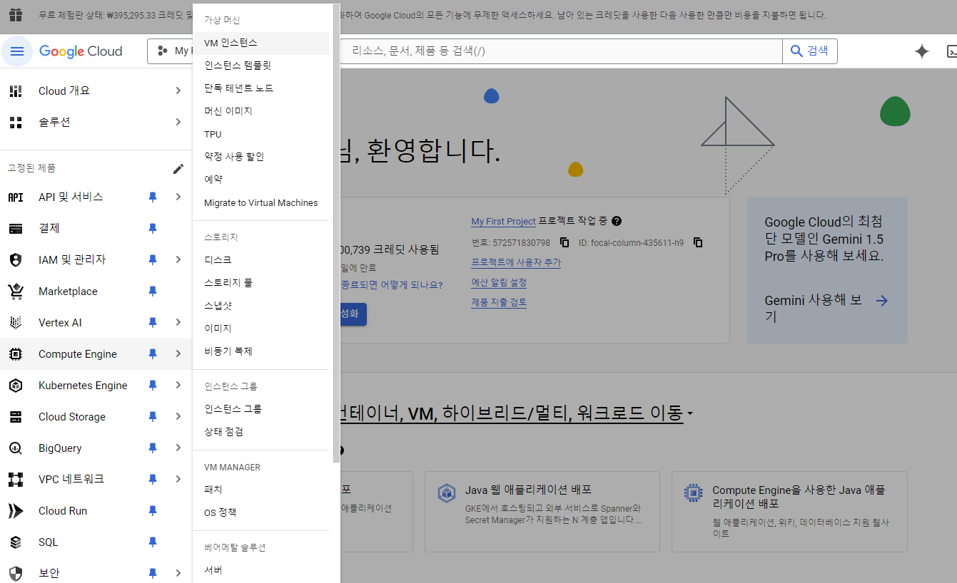The width and height of the screenshot is (957, 583).
Task: Select OS 정책 under VM MANAGER
Action: coord(261,512)
